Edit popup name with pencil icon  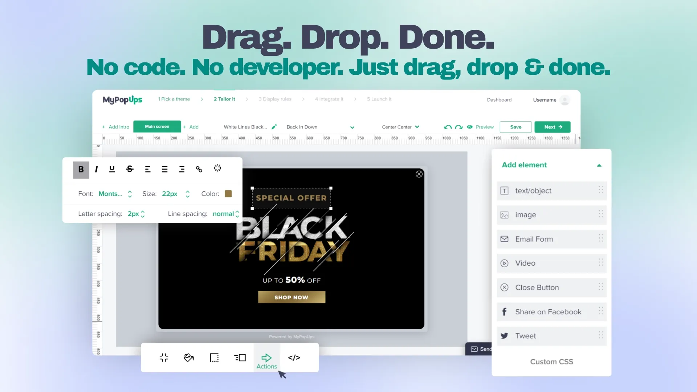tap(274, 127)
